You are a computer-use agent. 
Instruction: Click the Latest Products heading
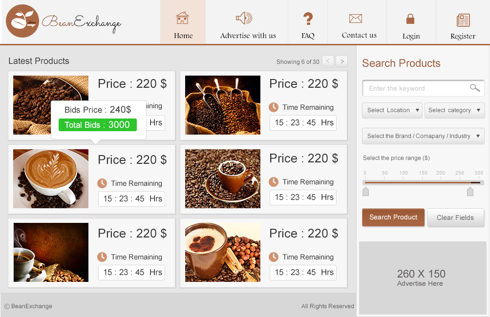[x=39, y=61]
